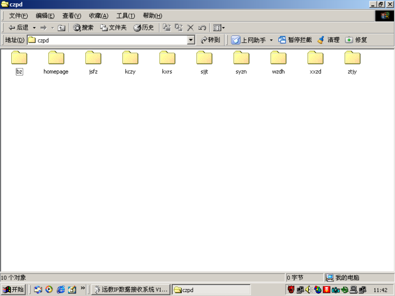Image resolution: width=395 pixels, height=296 pixels.
Task: Select the xxzd folder icon
Action: coord(316,58)
